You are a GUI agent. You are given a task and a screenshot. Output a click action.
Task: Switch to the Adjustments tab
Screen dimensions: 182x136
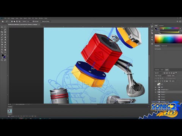[164, 46]
